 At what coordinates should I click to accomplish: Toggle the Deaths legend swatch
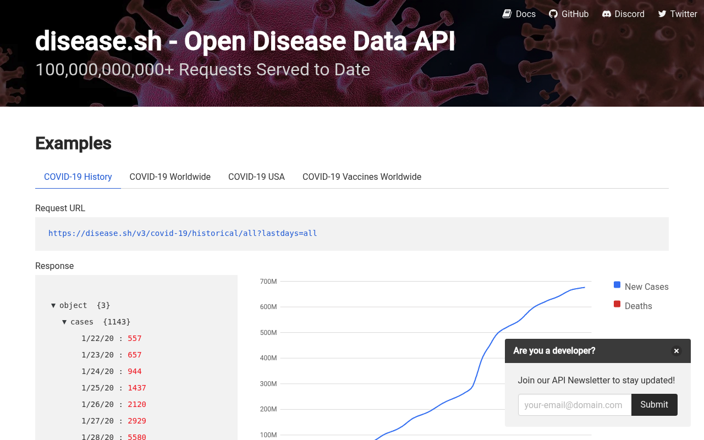pos(617,304)
